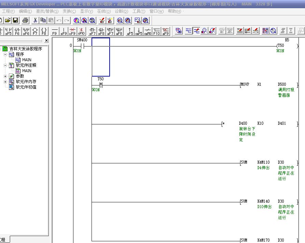Screen dimensions: 305x243
Task: Open the 诊断(D) menu
Action: click(121, 11)
